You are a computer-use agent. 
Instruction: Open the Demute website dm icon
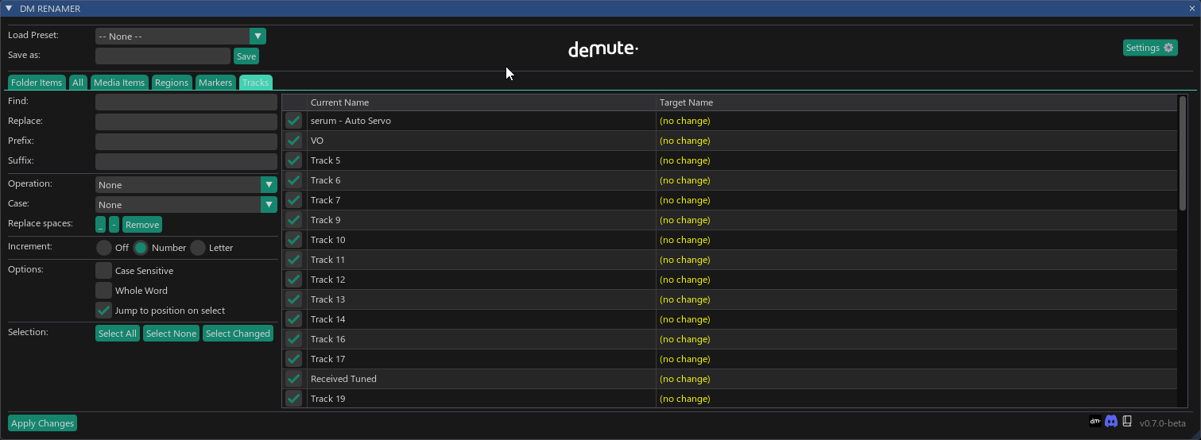click(1094, 422)
